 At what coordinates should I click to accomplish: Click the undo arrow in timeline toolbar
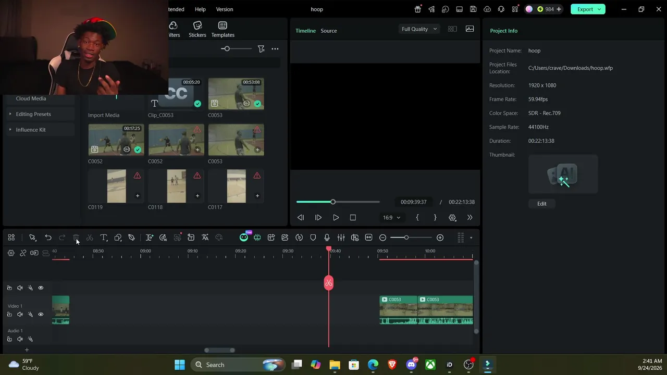[x=48, y=238]
